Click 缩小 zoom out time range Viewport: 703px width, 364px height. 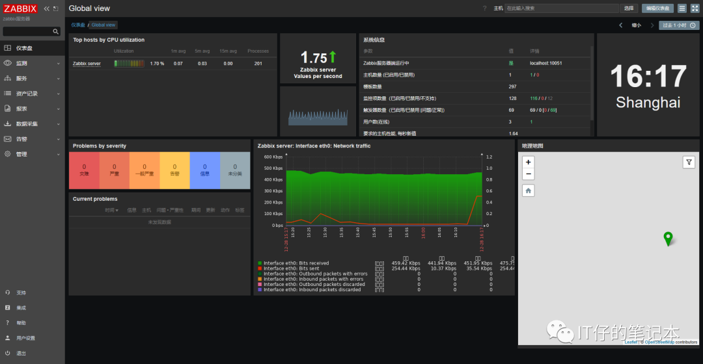click(x=636, y=25)
